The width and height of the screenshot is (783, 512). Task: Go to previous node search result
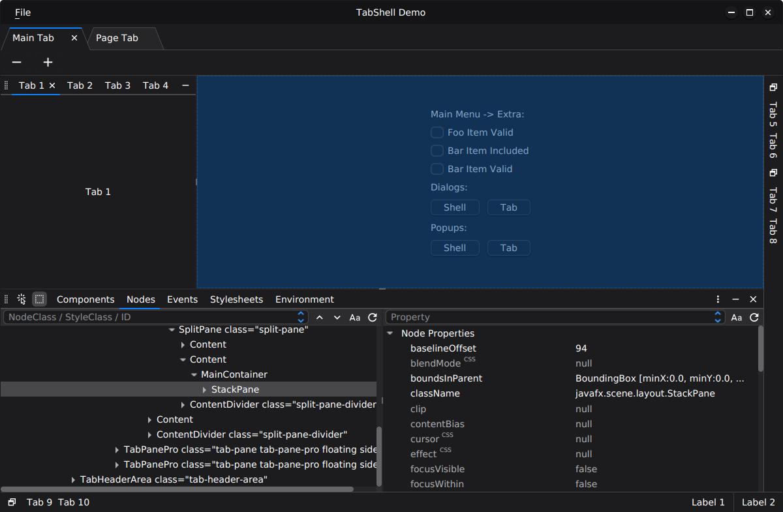[320, 318]
